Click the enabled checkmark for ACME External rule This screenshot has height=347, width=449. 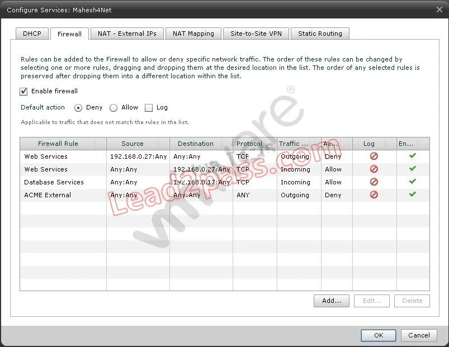[412, 194]
